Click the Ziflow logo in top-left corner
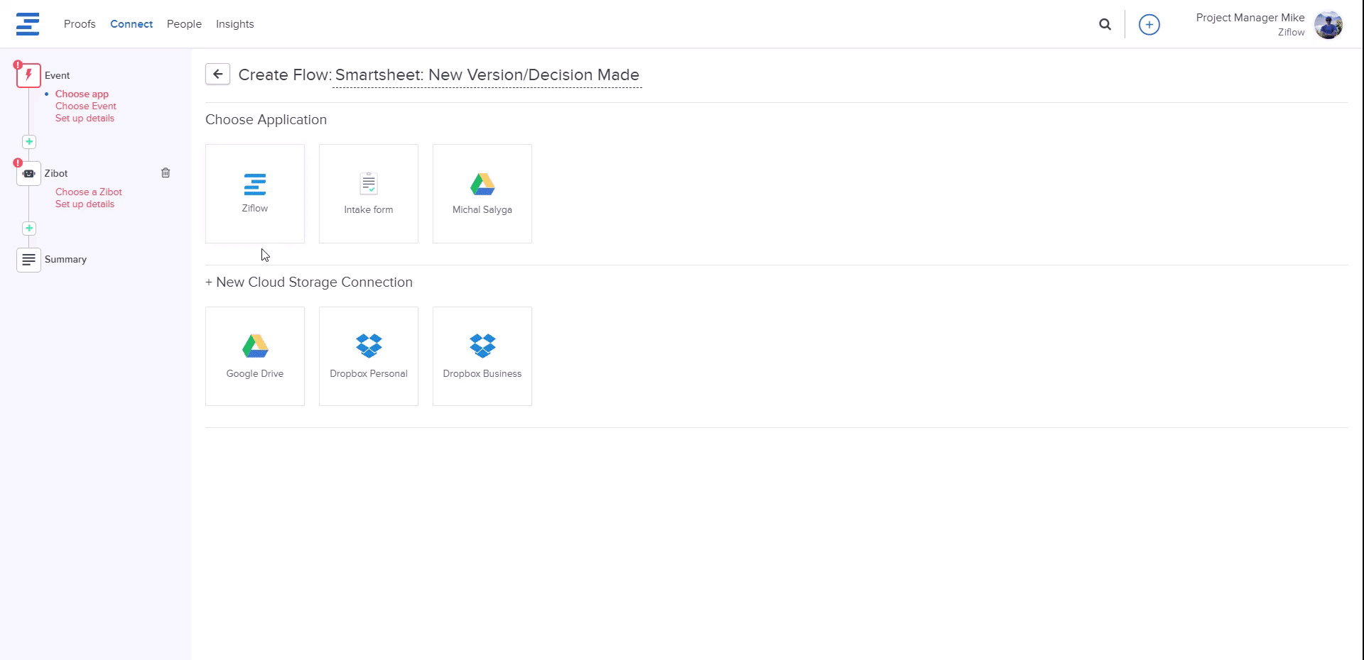1364x660 pixels. click(x=28, y=24)
